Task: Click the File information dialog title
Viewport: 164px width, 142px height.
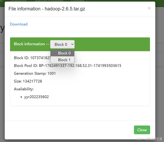Action: pos(47,9)
